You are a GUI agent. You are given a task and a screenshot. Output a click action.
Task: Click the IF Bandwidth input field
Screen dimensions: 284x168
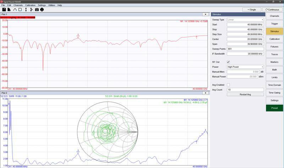click(x=245, y=54)
